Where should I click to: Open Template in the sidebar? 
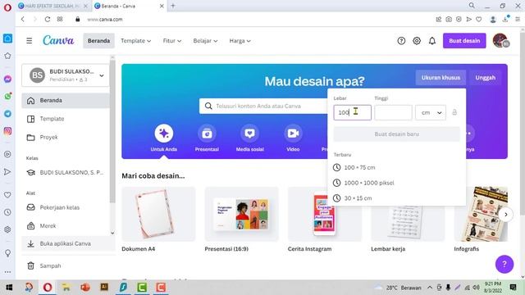[x=66, y=119]
